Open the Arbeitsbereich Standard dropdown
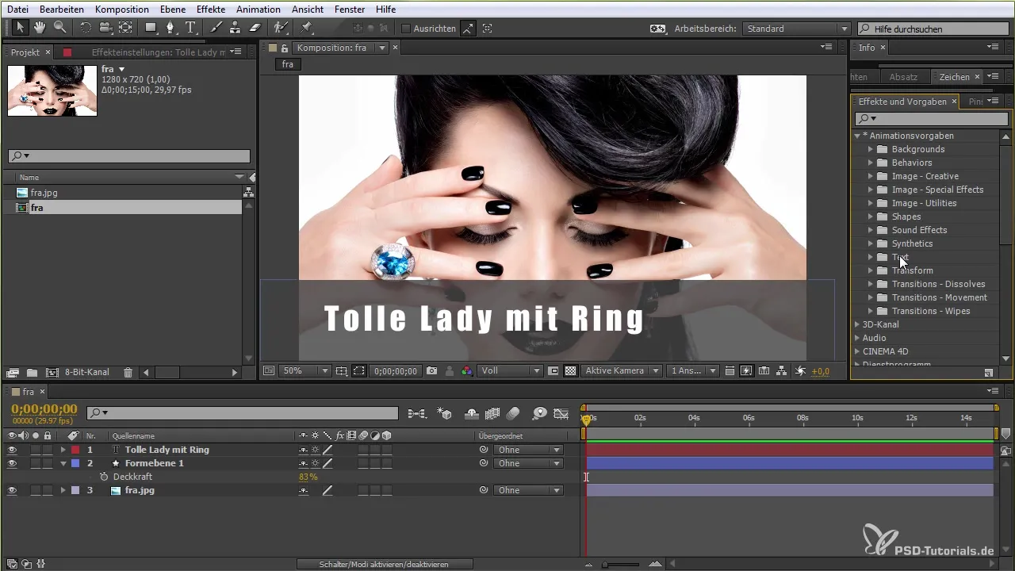Image resolution: width=1015 pixels, height=571 pixels. coord(796,29)
